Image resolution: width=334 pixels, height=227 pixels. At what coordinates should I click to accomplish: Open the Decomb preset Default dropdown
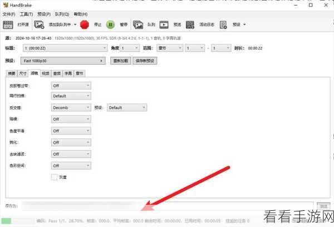point(127,108)
